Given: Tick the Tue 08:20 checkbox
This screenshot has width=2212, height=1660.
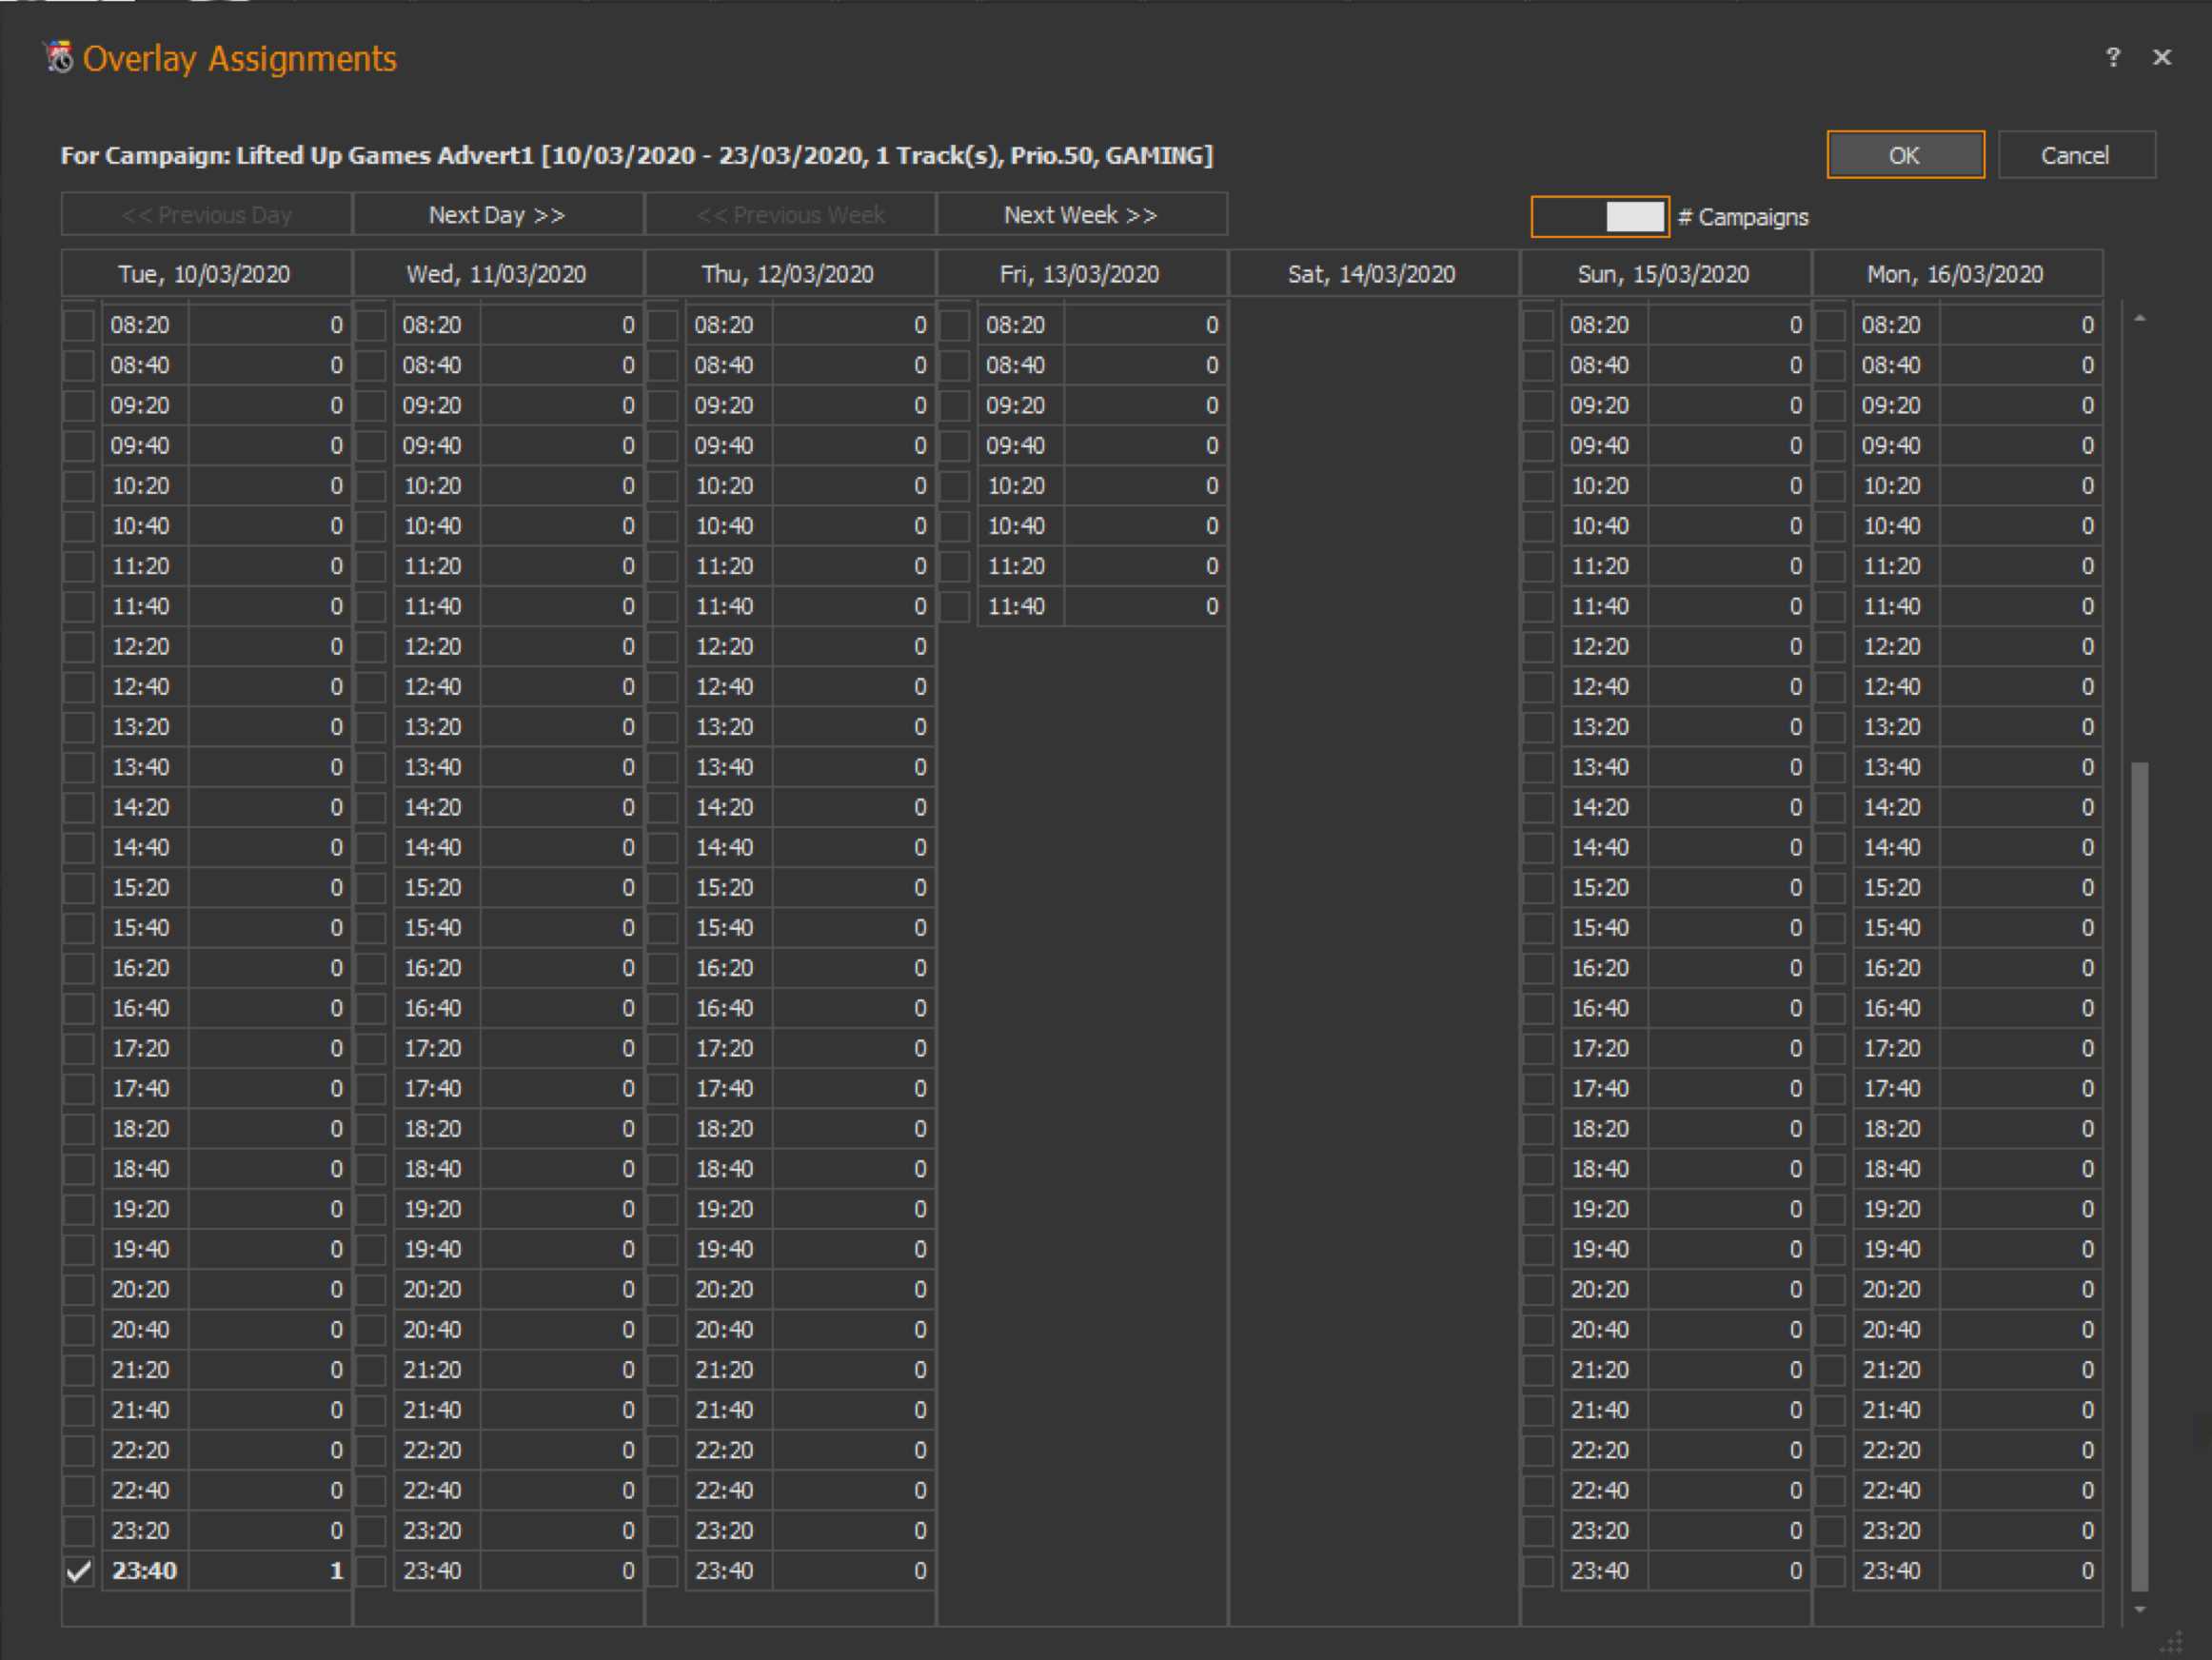Looking at the screenshot, I should click(x=79, y=325).
